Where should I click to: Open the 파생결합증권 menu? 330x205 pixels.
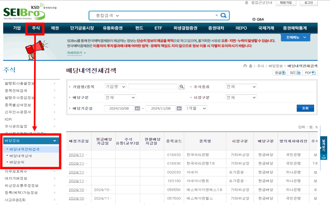pos(185,28)
